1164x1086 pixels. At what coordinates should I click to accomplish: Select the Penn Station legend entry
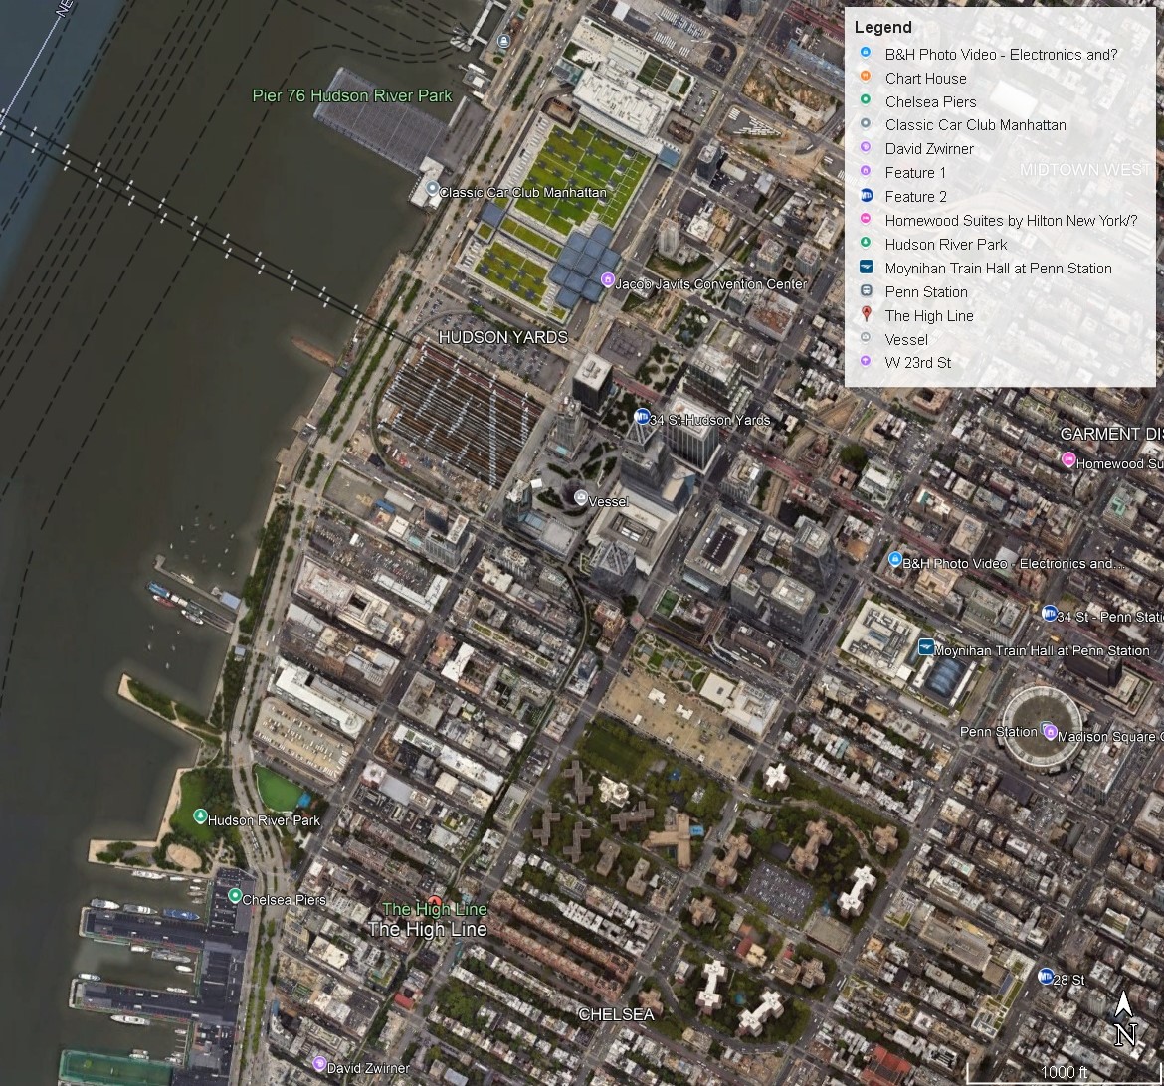pyautogui.click(x=925, y=291)
